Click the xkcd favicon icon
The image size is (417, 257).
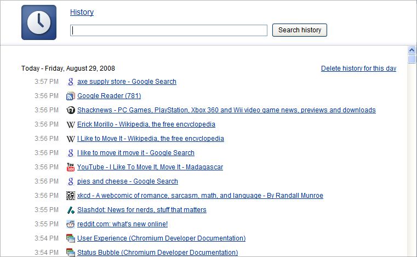(71, 196)
